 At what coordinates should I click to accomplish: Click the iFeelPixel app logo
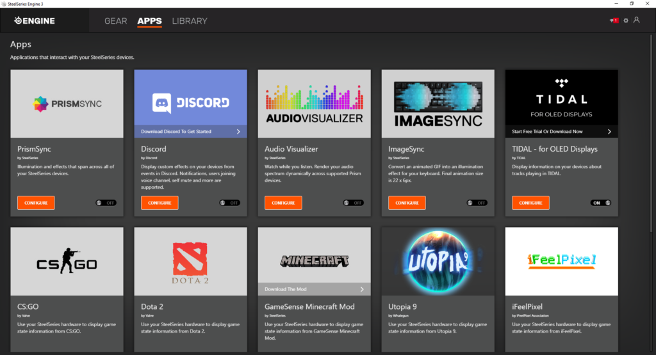pyautogui.click(x=561, y=261)
